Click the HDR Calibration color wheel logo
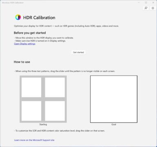157x147 pixels. click(x=18, y=18)
